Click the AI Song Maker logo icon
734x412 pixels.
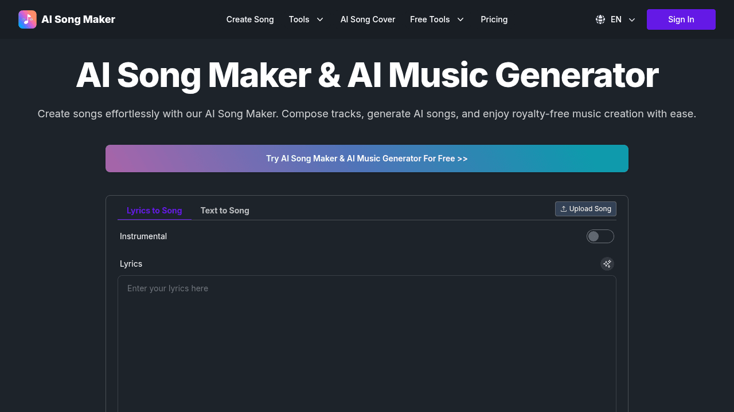click(x=28, y=19)
